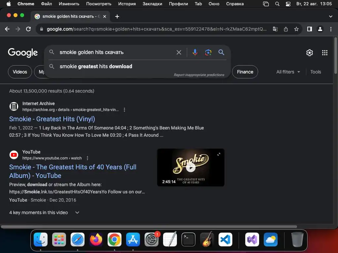338x253 pixels.
Task: Clear the search query text
Action: tap(179, 52)
